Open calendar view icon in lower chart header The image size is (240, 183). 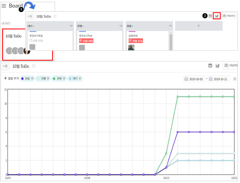point(210,65)
